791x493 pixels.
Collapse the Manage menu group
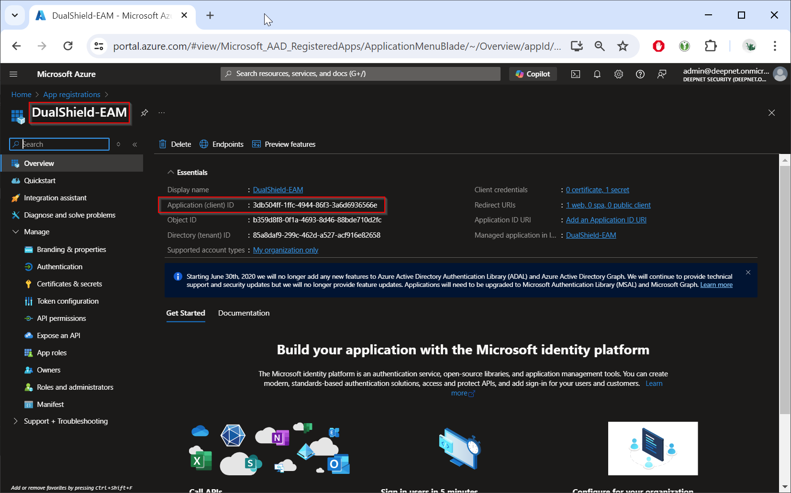pos(15,232)
